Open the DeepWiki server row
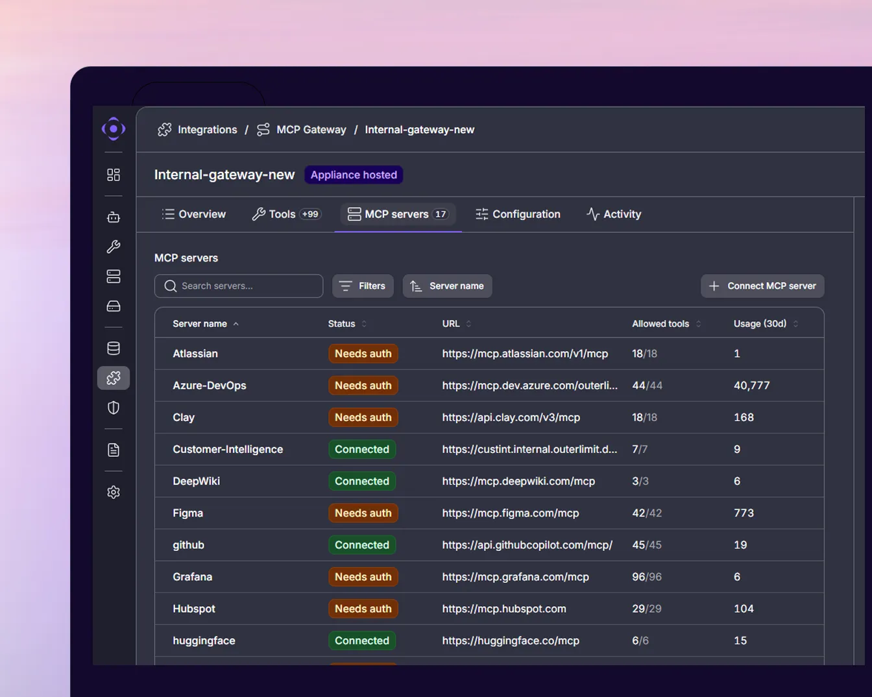 (x=489, y=481)
